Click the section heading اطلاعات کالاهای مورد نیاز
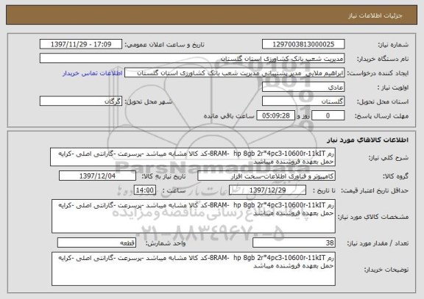The height and width of the screenshot is (299, 424). [x=368, y=140]
